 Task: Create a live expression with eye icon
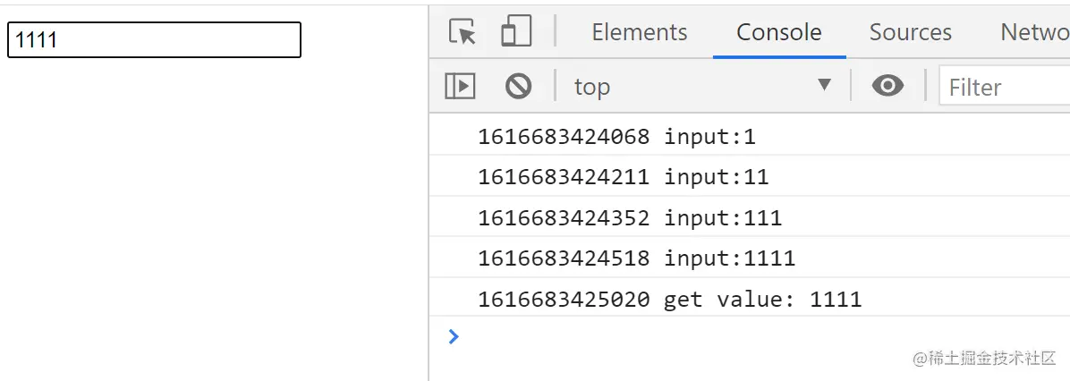tap(887, 87)
